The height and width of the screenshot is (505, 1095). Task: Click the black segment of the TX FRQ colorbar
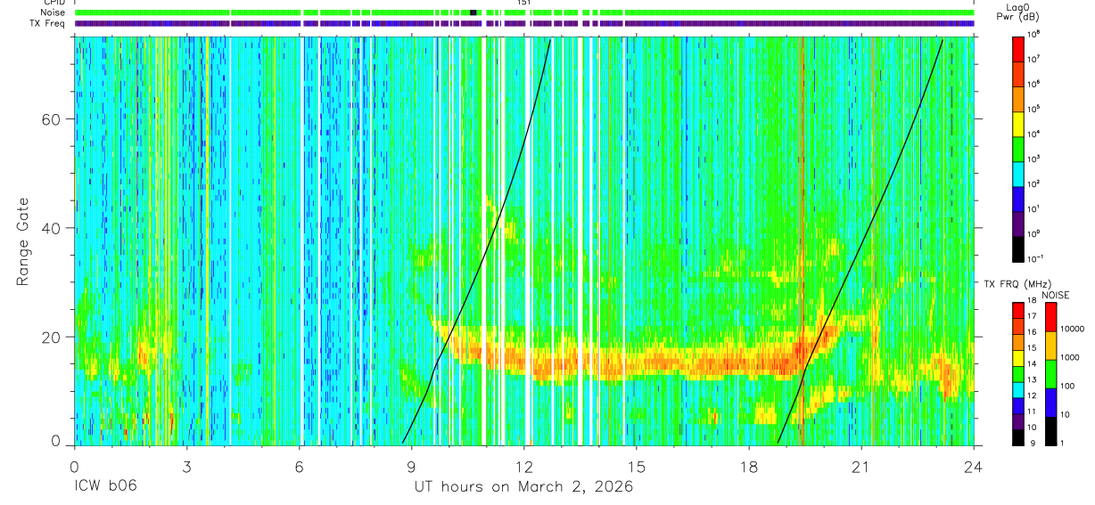1018,436
